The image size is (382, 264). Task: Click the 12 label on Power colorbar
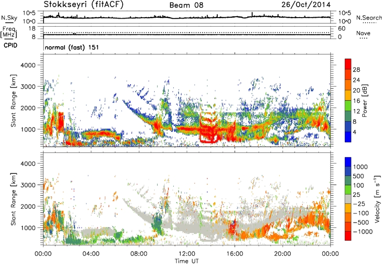click(356, 112)
